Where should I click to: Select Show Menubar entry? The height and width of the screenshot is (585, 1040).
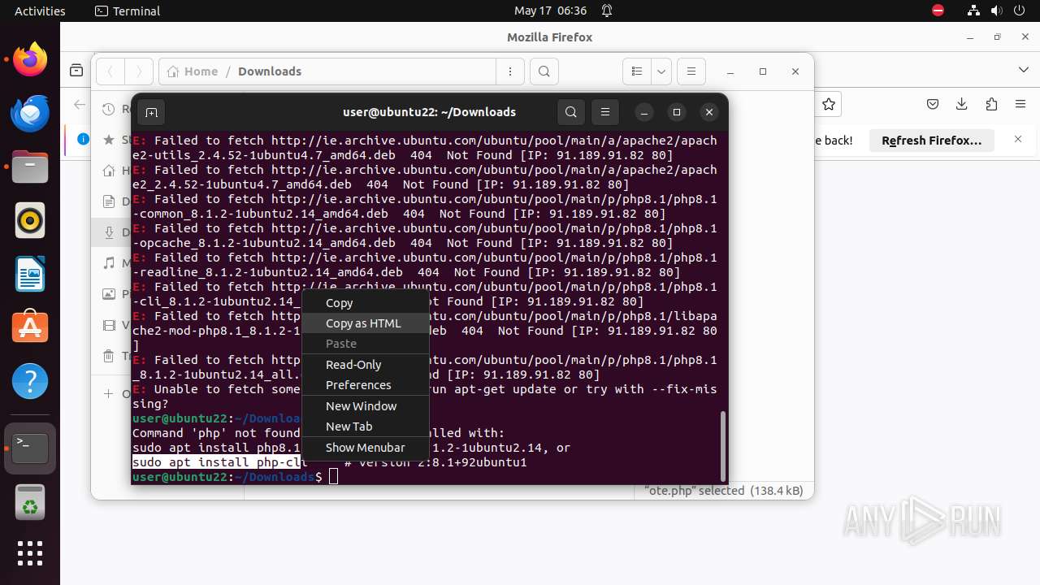click(365, 448)
